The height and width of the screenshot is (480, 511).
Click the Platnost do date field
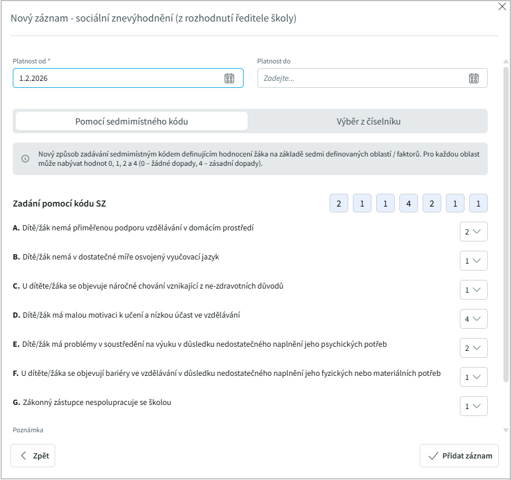coord(360,79)
